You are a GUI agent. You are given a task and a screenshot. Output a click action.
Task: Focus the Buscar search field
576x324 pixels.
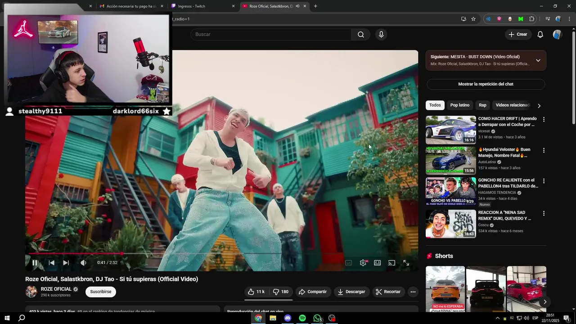[271, 34]
